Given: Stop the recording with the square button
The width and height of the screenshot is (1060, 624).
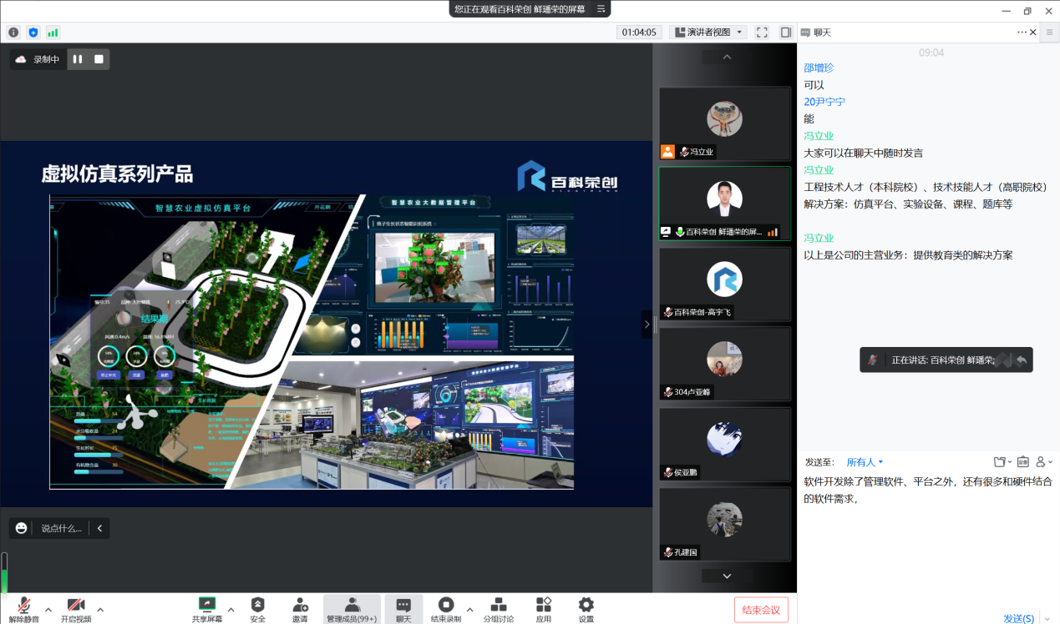Looking at the screenshot, I should click(x=99, y=59).
